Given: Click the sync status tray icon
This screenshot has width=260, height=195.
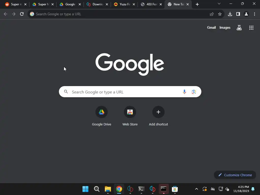Looking at the screenshot, I should 205,189.
